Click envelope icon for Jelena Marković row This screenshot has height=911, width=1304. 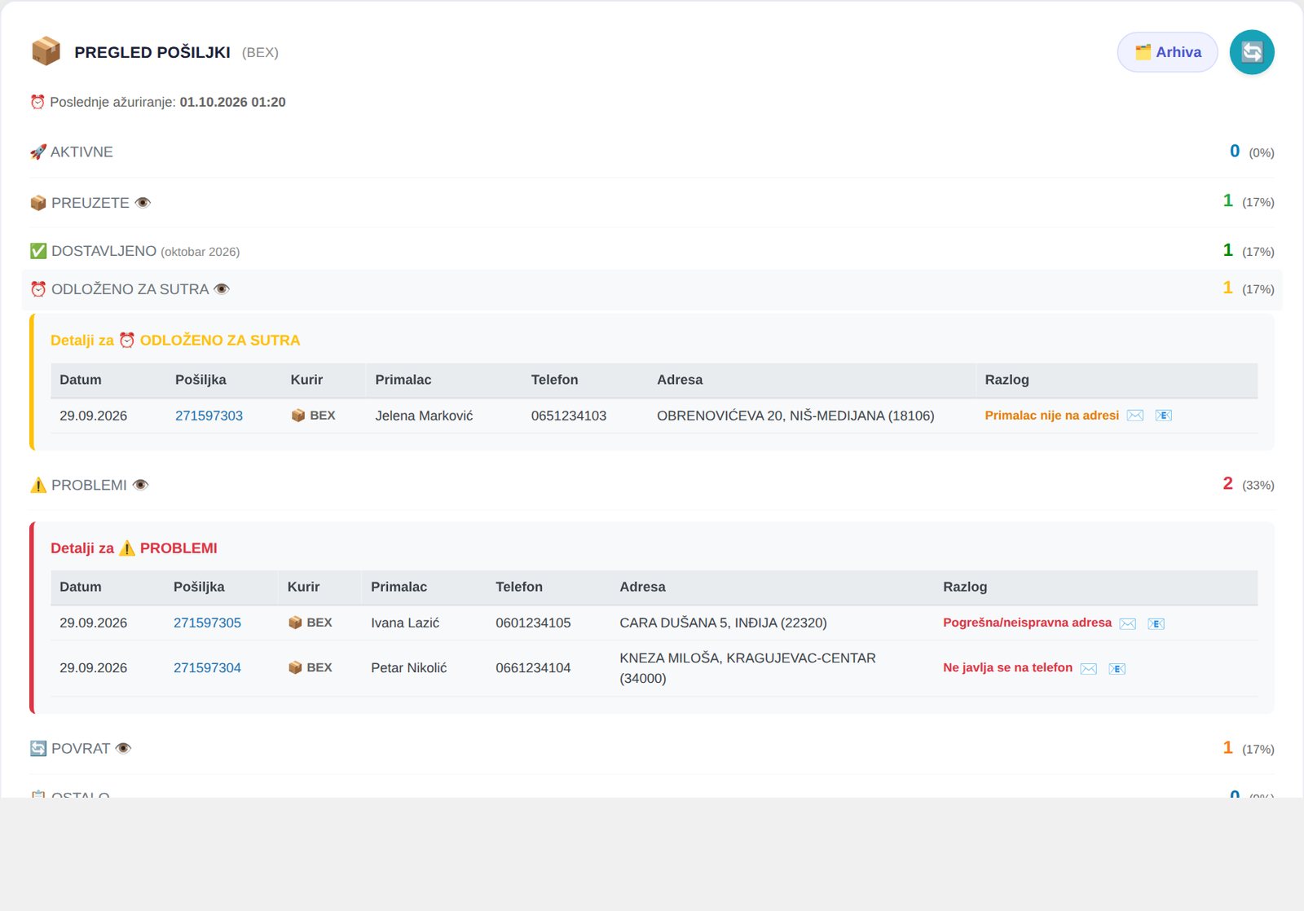click(x=1135, y=416)
